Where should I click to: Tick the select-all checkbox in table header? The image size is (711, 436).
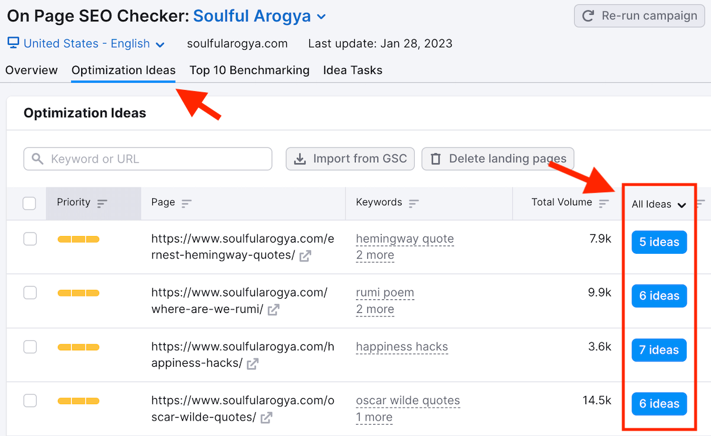(x=29, y=204)
